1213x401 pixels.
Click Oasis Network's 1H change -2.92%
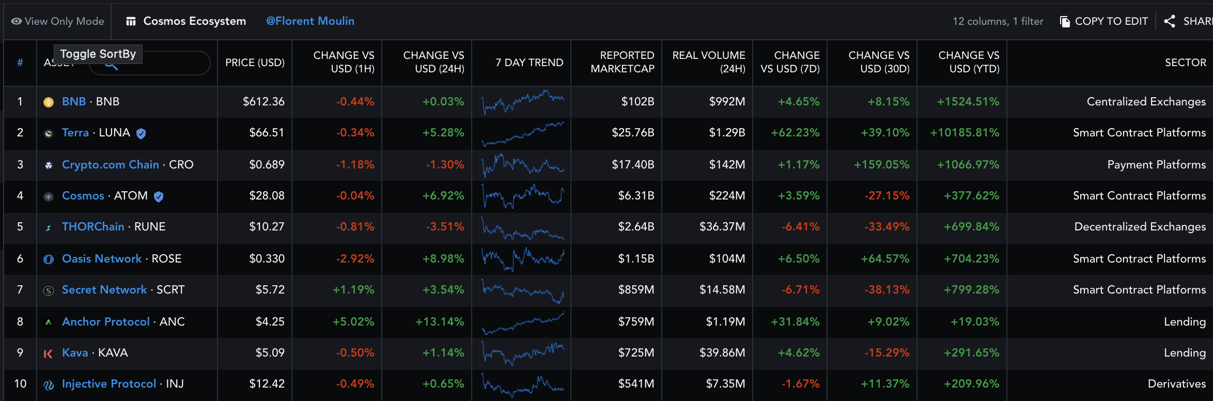click(355, 258)
